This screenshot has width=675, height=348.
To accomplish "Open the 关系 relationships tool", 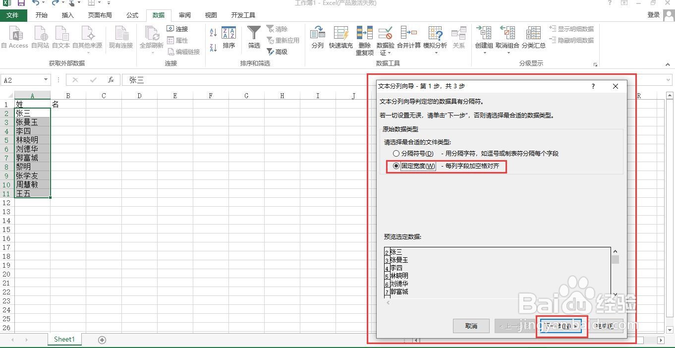I will click(x=459, y=39).
